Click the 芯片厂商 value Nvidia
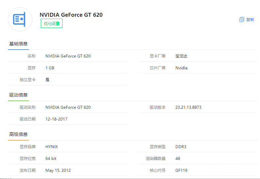This screenshot has width=260, height=179. tap(181, 68)
